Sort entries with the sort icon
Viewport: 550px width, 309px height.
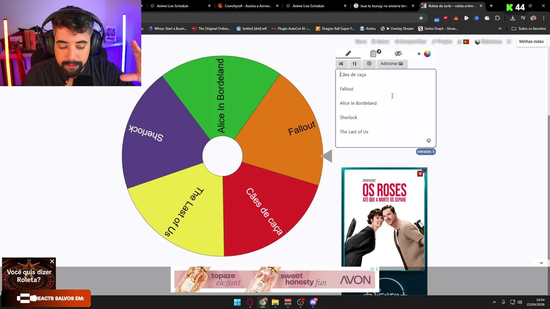[354, 64]
